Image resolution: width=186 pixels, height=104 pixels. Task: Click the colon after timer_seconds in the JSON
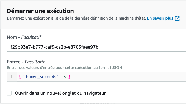click(x=60, y=77)
